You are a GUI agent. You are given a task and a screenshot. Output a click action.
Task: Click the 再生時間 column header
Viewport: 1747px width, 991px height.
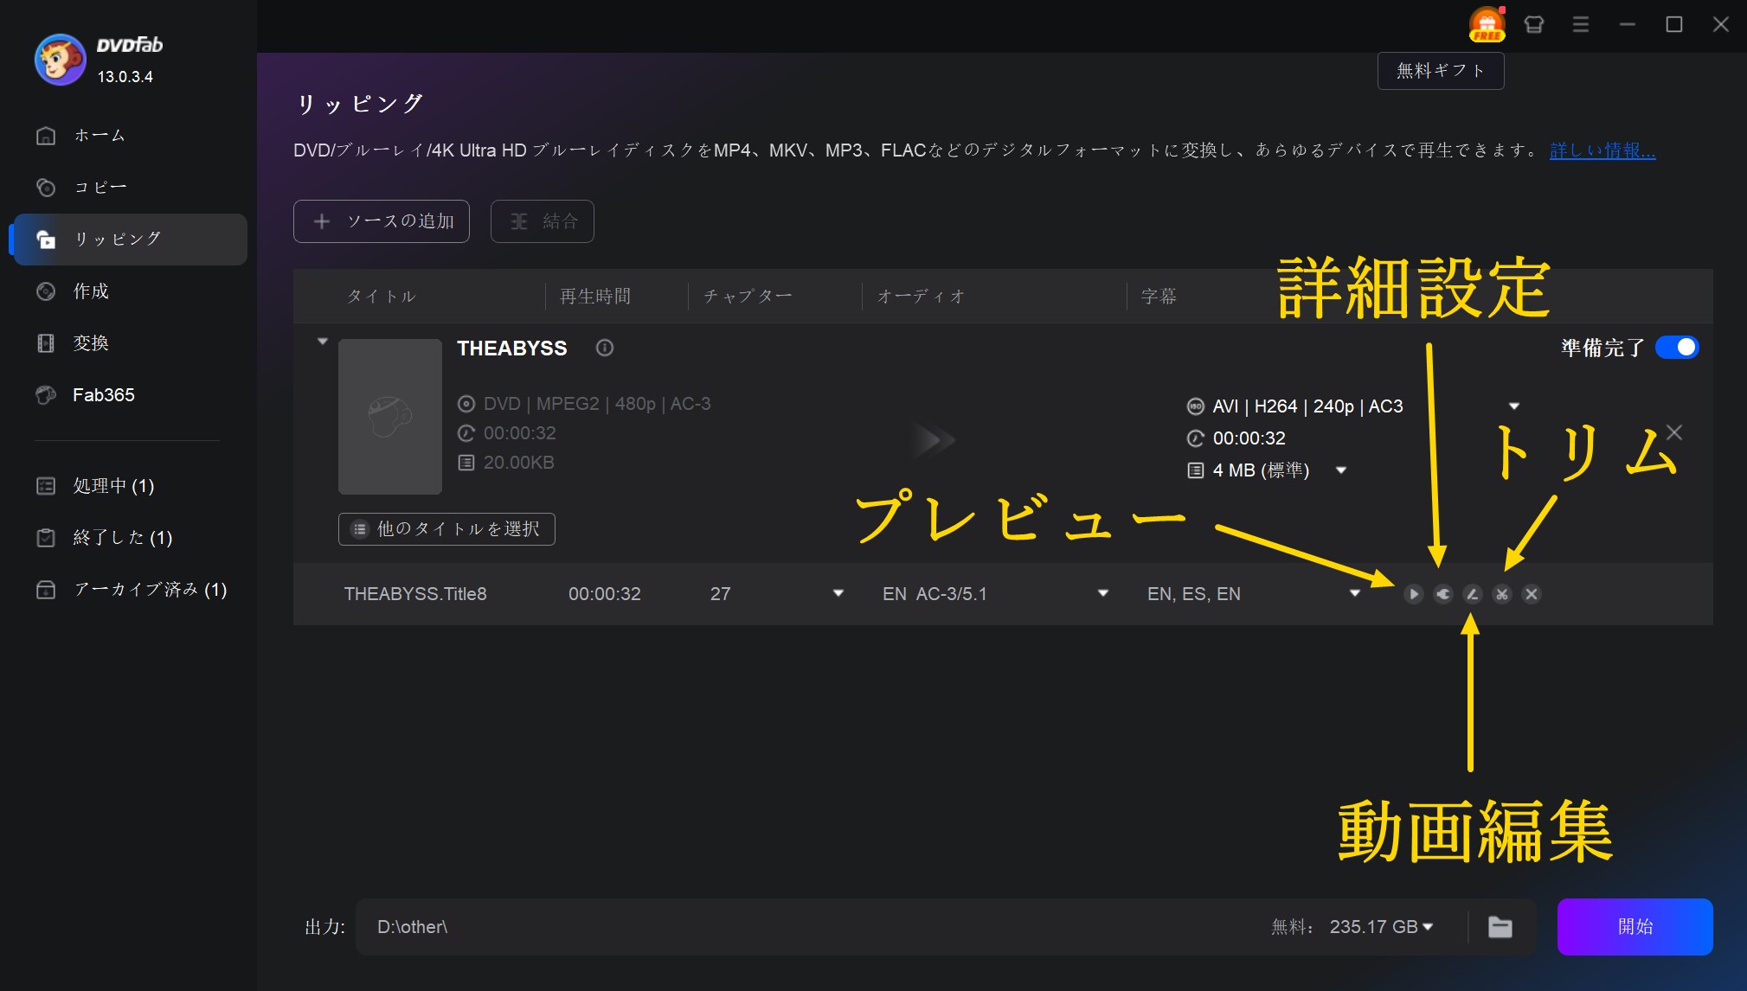click(x=595, y=297)
